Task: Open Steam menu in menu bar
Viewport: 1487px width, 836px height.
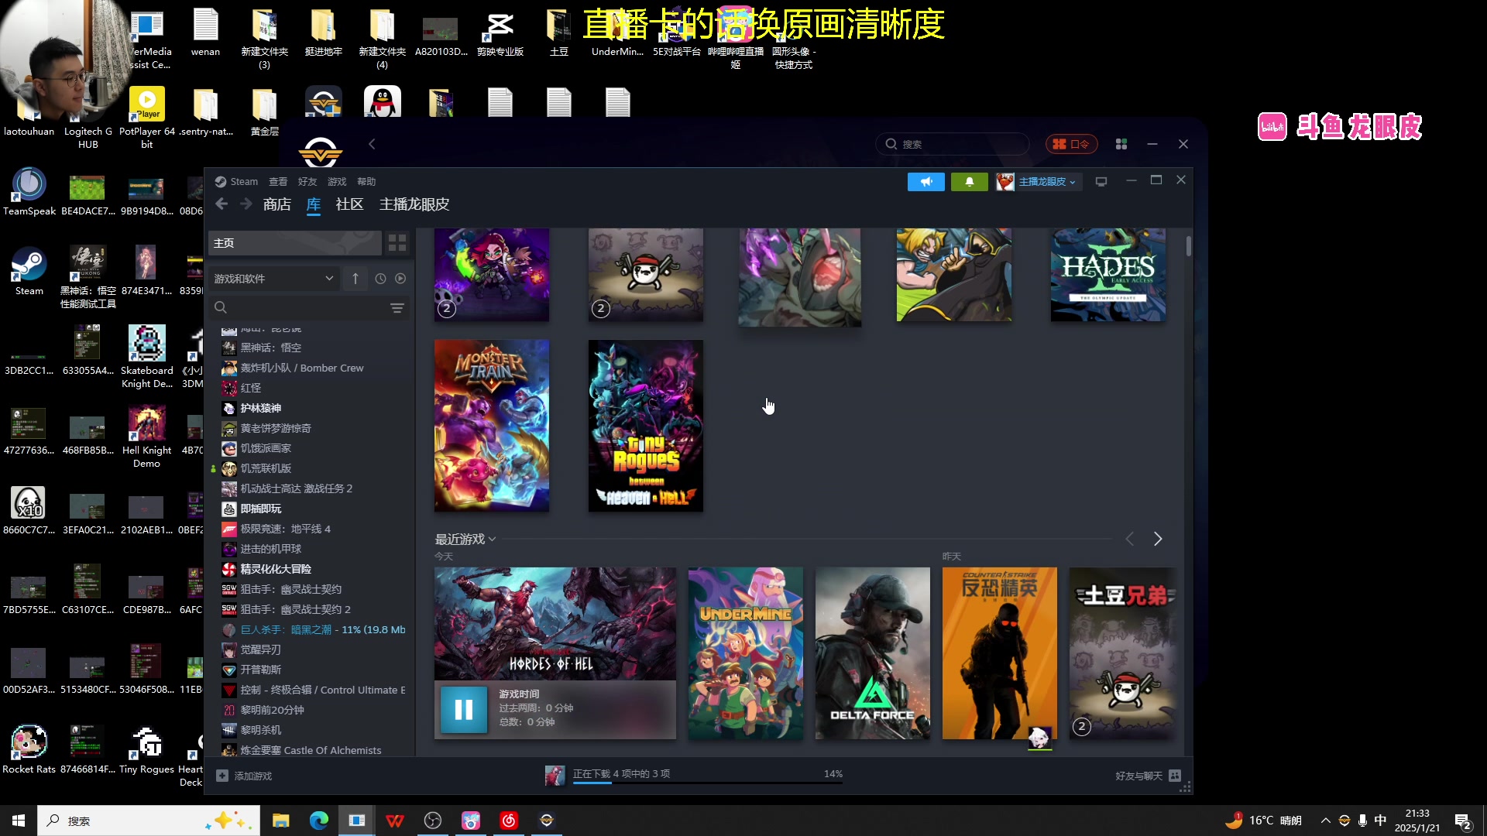Action: pyautogui.click(x=243, y=182)
